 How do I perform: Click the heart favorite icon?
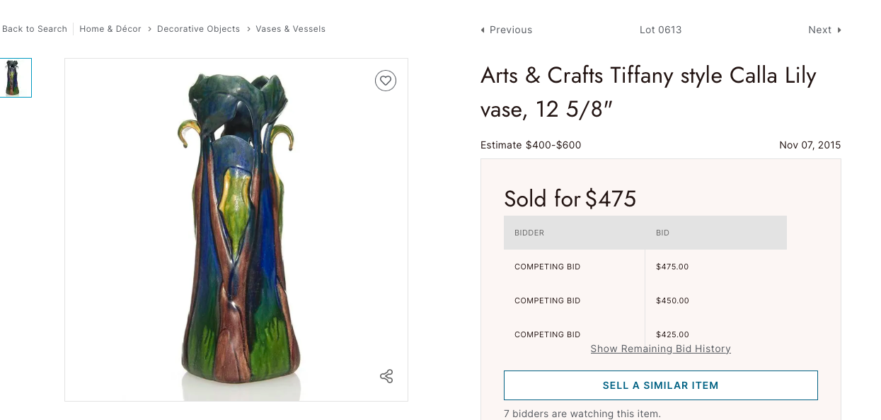pyautogui.click(x=386, y=81)
